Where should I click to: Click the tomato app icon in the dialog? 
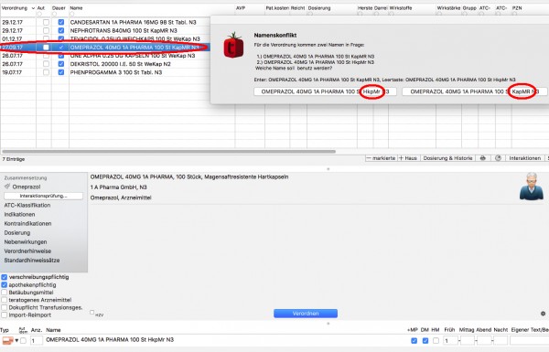[x=234, y=46]
